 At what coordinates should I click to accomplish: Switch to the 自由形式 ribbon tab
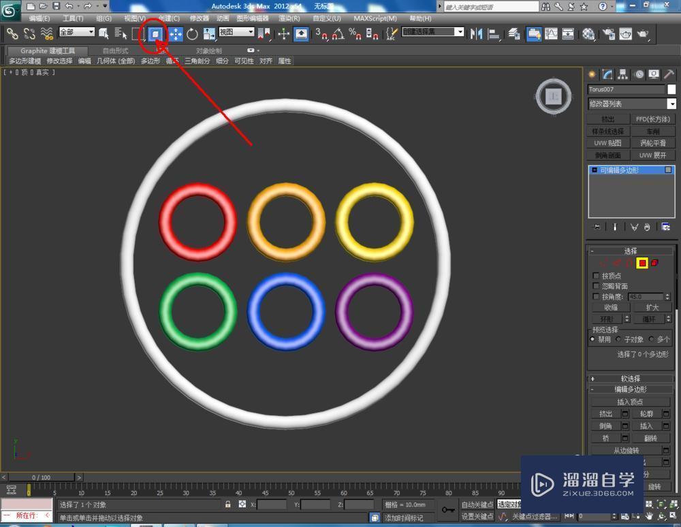pyautogui.click(x=117, y=49)
